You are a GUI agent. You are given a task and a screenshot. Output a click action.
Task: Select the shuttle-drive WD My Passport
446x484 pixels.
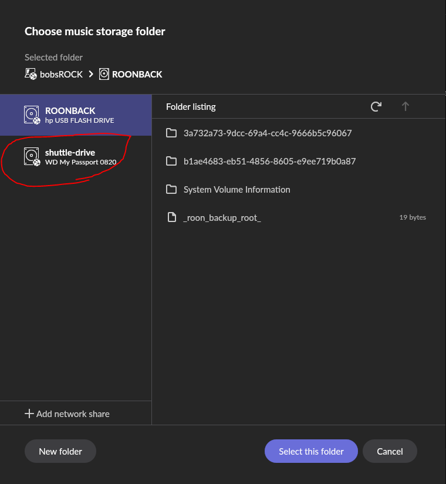click(76, 157)
